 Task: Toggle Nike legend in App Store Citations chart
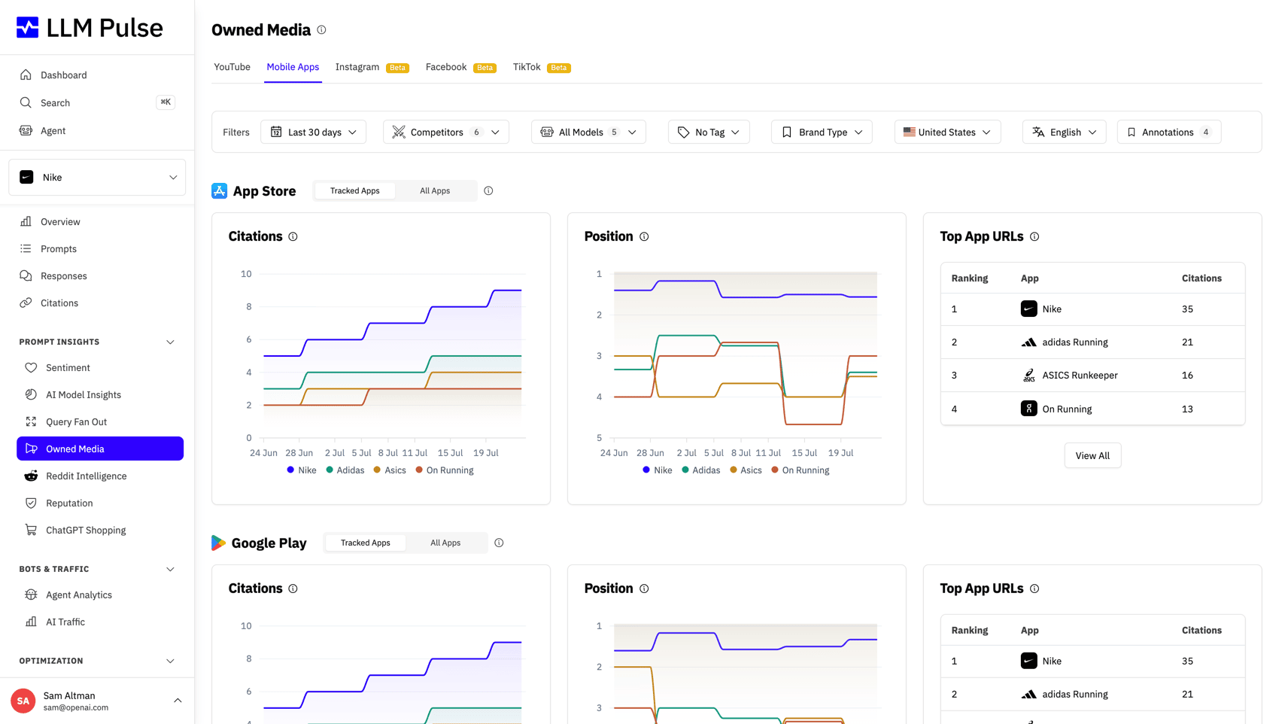(302, 470)
